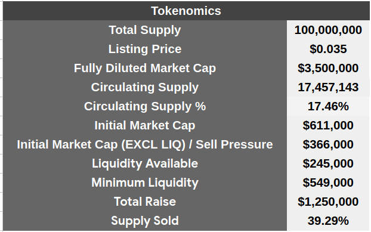Screen dimensions: 371x232
Task: Click the Total Supply label cell
Action: tap(145, 30)
